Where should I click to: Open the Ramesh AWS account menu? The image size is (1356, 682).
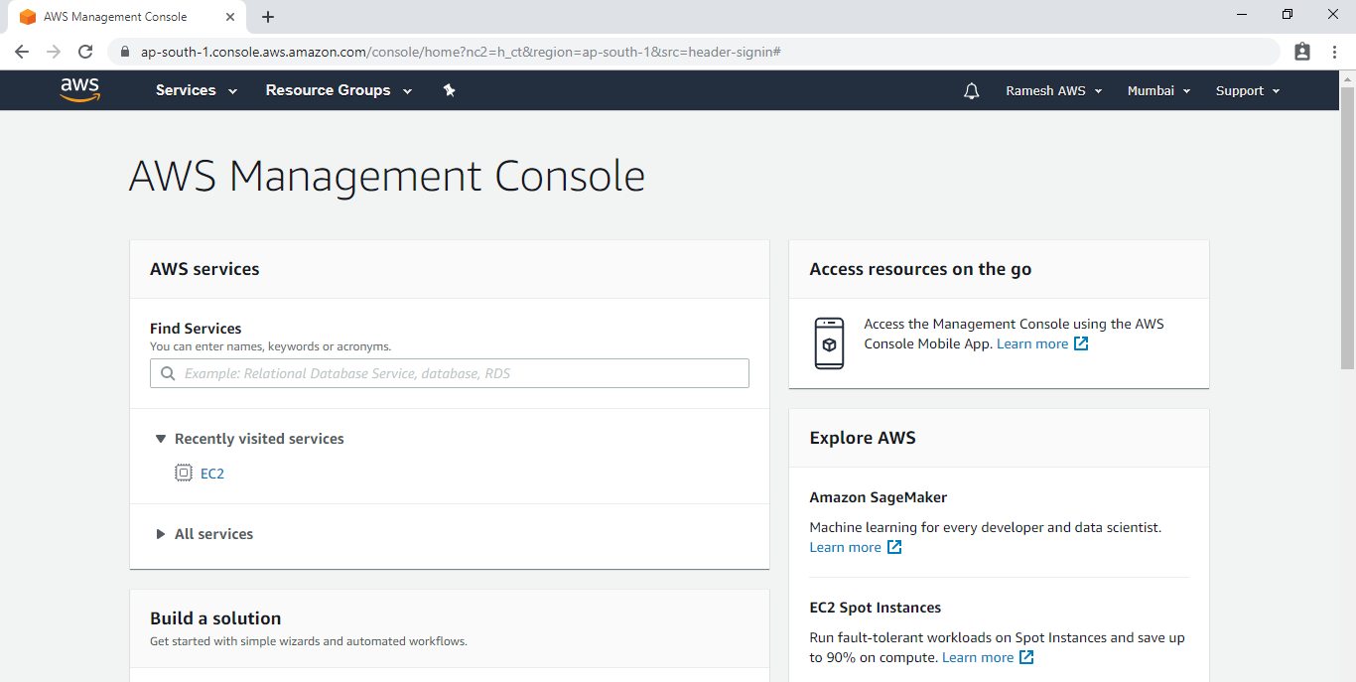coord(1054,90)
